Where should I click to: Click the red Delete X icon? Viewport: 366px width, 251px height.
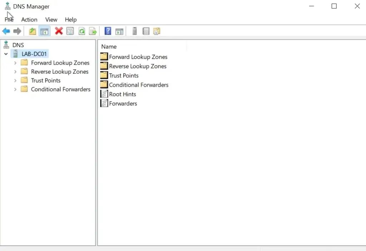tap(59, 31)
